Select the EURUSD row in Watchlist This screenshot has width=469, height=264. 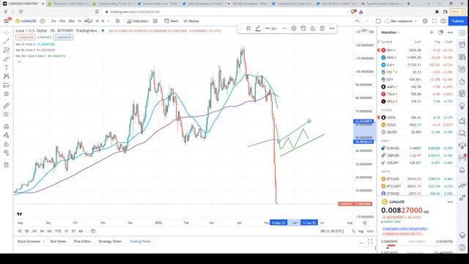417,148
